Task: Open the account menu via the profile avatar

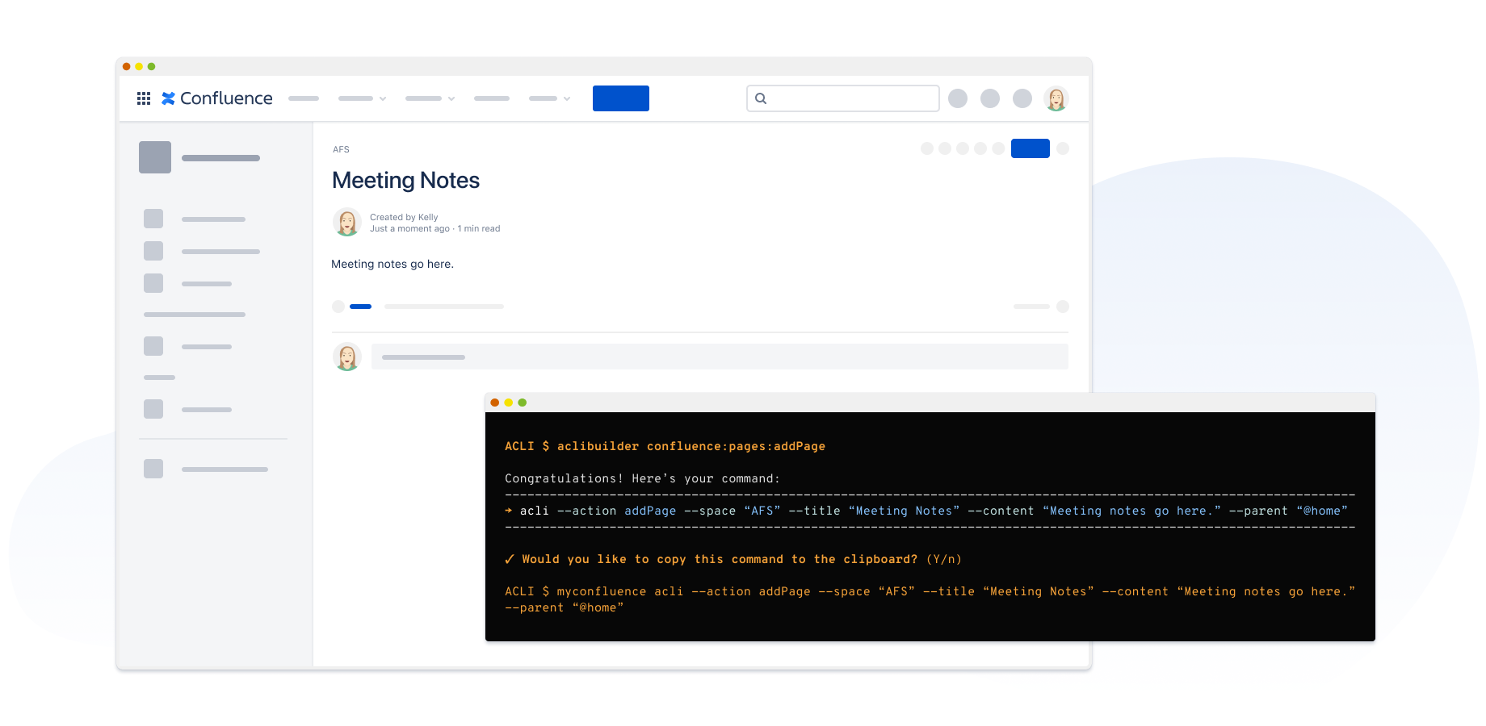Action: point(1057,98)
